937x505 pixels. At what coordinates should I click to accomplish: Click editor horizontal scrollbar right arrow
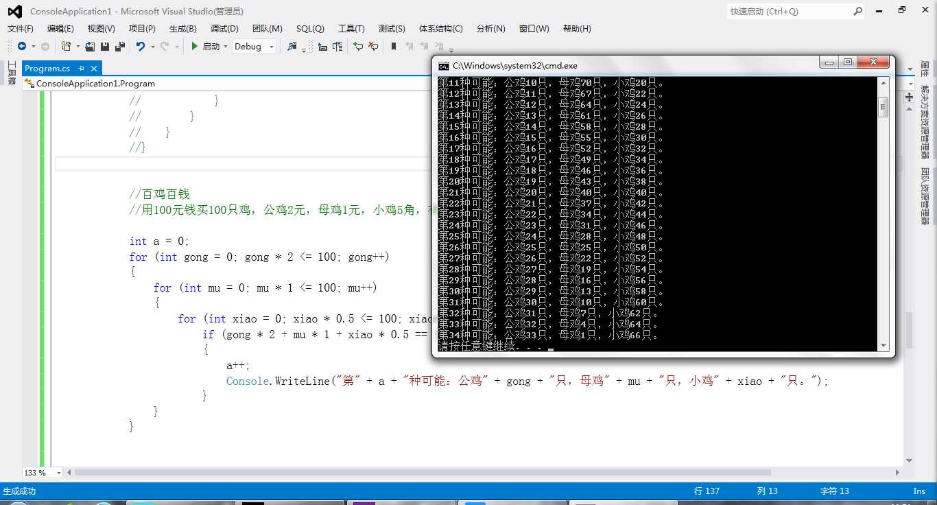click(897, 473)
